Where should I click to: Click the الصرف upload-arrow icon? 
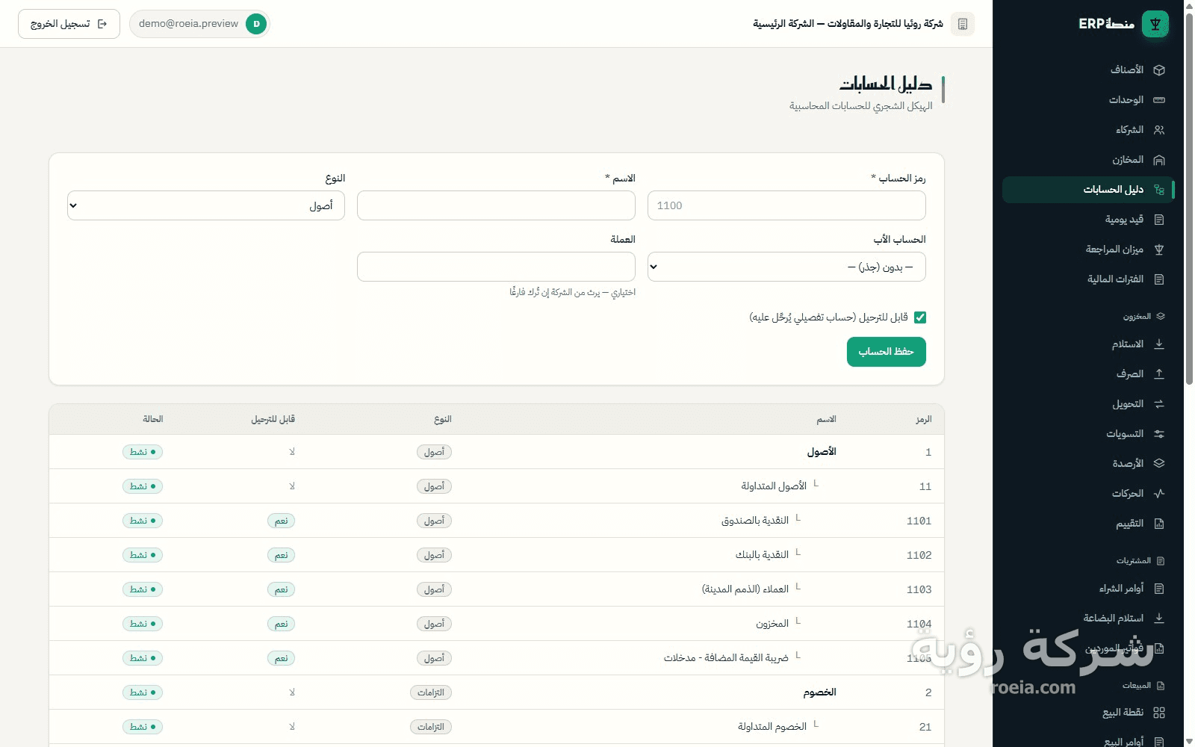click(x=1159, y=374)
